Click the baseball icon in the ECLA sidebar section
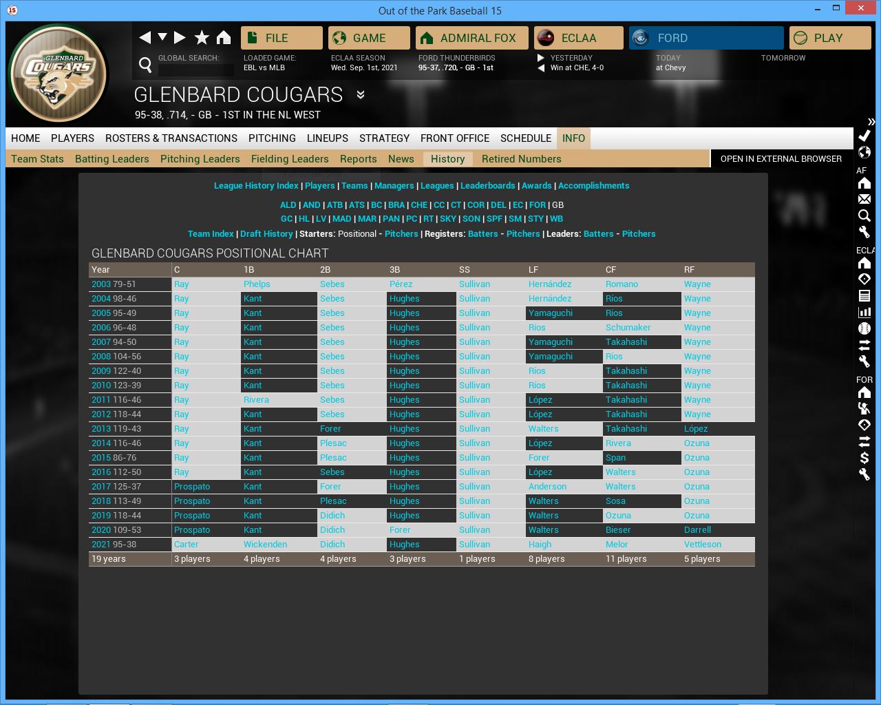The image size is (881, 705). coord(864,328)
